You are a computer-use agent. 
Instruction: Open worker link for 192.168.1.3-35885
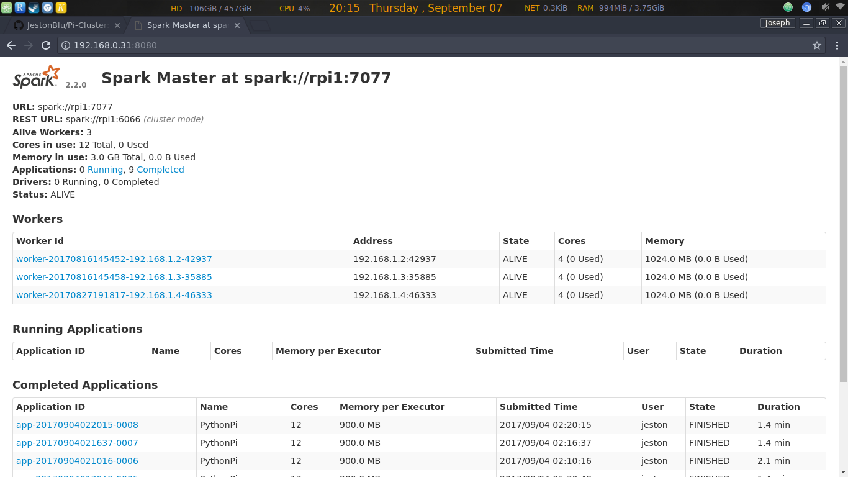114,277
